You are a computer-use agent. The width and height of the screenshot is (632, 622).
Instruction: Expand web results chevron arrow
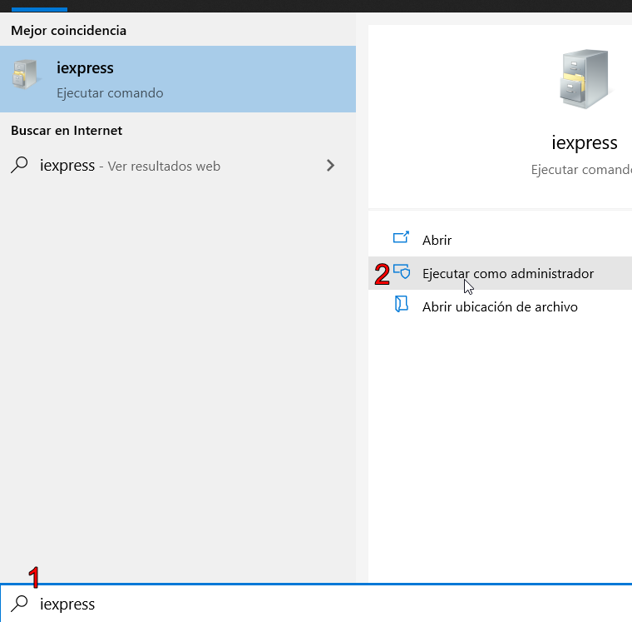330,166
